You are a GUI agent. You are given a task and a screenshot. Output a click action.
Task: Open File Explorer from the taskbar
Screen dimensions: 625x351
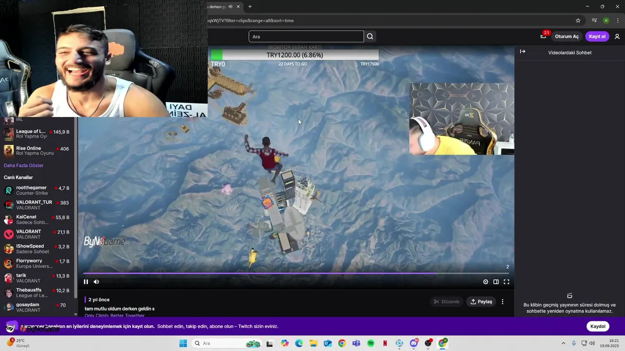pyautogui.click(x=313, y=343)
